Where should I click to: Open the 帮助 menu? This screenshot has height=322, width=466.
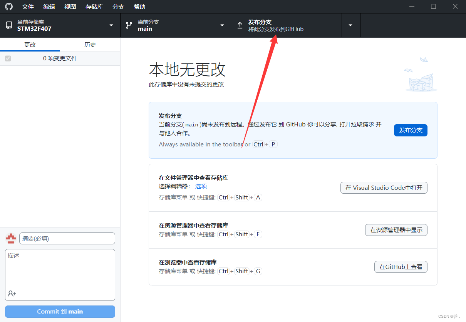(x=140, y=7)
